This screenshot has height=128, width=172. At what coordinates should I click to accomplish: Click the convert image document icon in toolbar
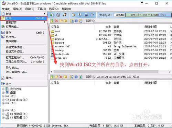(x=74, y=15)
